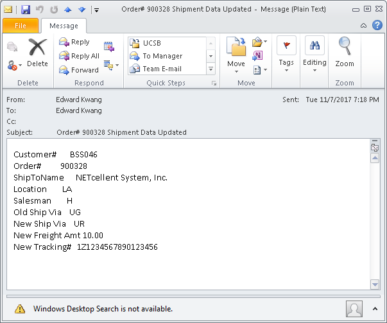This screenshot has width=387, height=323.
Task: Select the Message ribbon tab
Action: pos(64,26)
